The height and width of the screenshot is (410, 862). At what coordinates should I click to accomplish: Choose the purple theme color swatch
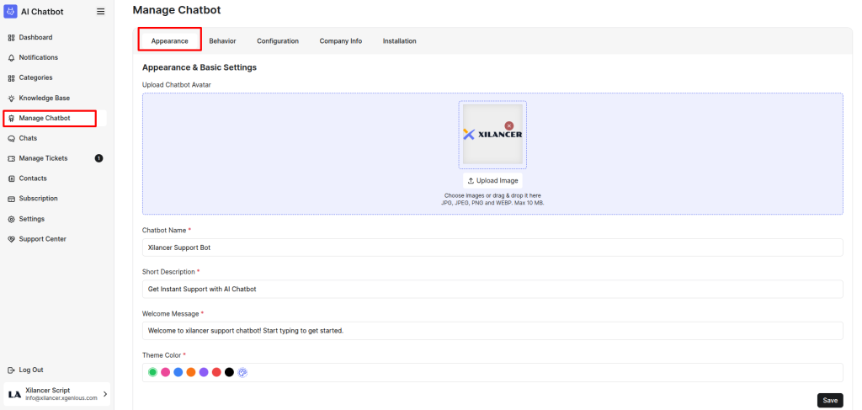tap(204, 372)
